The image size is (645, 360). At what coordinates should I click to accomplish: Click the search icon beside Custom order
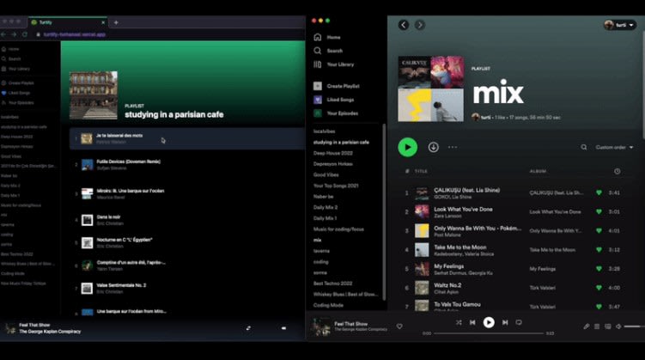pyautogui.click(x=584, y=147)
